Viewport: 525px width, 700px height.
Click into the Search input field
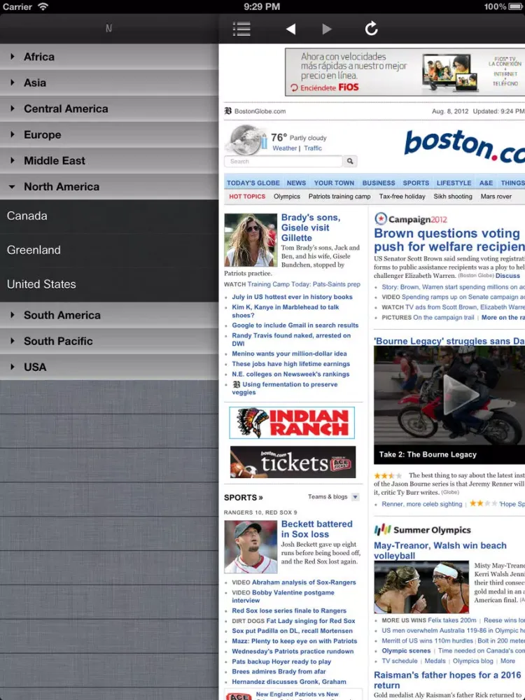click(x=283, y=161)
